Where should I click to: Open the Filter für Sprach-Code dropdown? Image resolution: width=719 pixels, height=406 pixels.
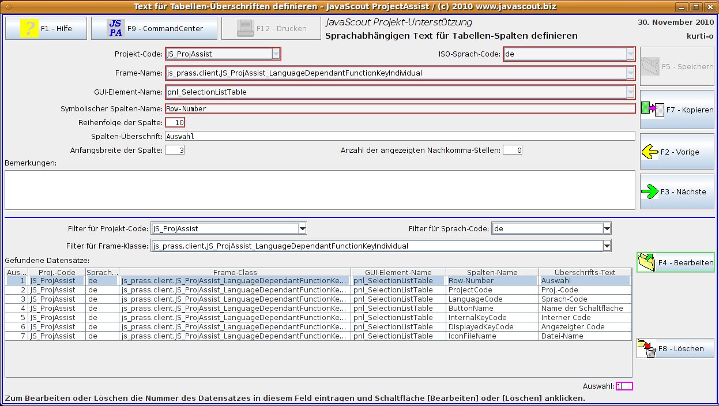point(606,228)
